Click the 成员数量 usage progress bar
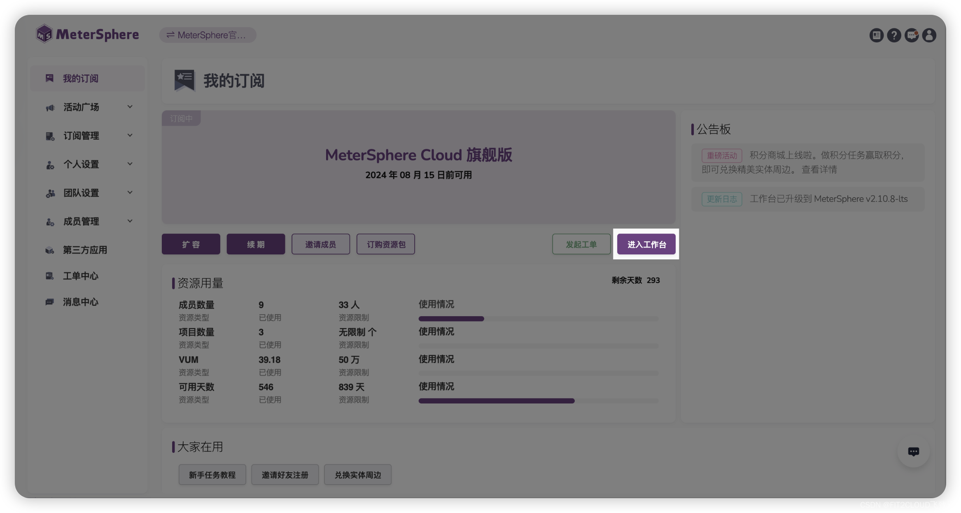This screenshot has width=961, height=513. (538, 319)
